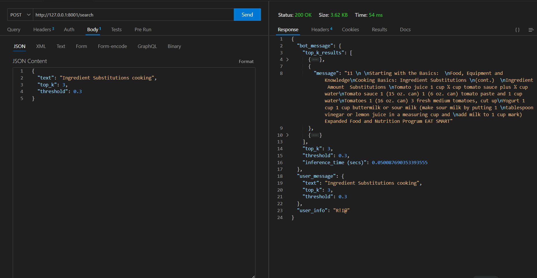Switch body type to GraphQL
The height and width of the screenshot is (278, 537).
(x=147, y=46)
